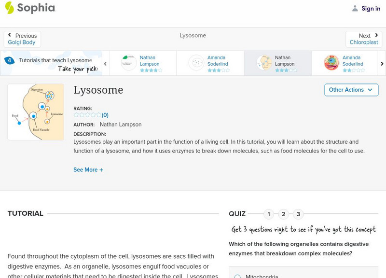Click the left carousel chevron

tap(105, 63)
